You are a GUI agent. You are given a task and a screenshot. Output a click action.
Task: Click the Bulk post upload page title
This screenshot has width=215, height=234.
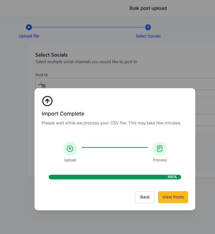[148, 8]
